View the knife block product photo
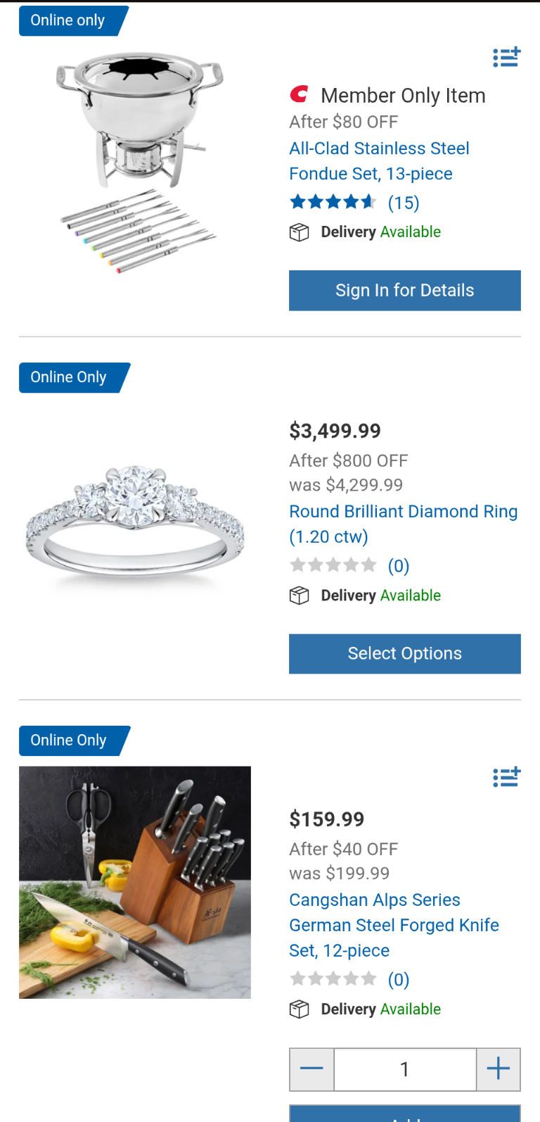Image resolution: width=540 pixels, height=1122 pixels. pos(135,882)
